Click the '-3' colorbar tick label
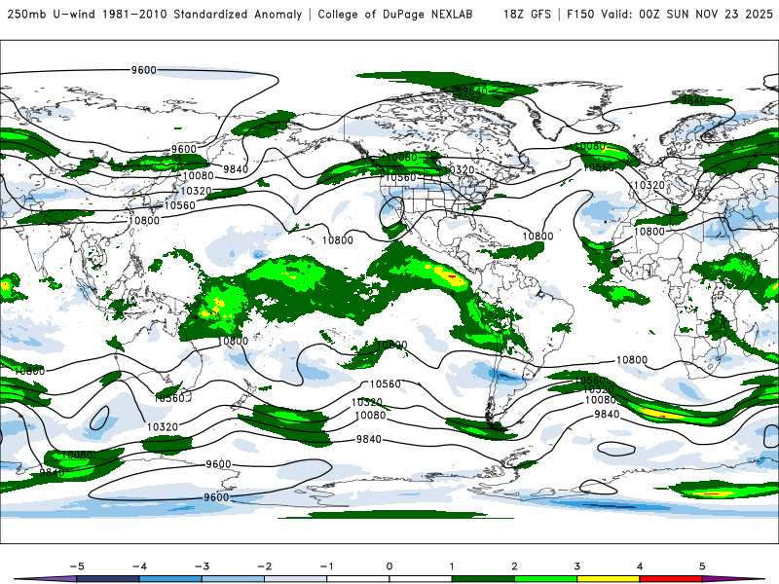This screenshot has width=779, height=584. 202,566
